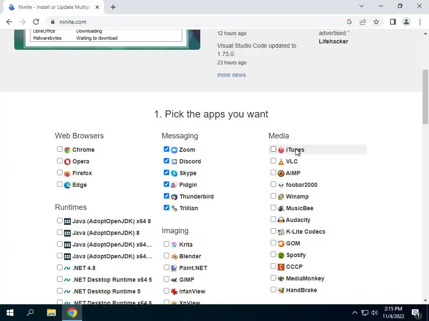Bookmark this page with star icon
Viewport: 429px width, 321px height.
pos(376,22)
